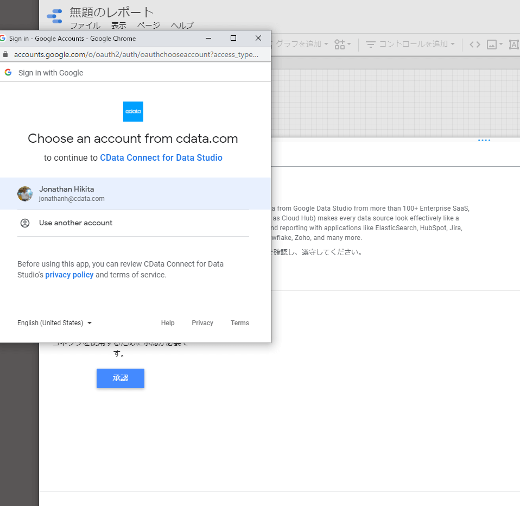
Task: Open CData Connect for Data Studio link
Action: click(161, 157)
